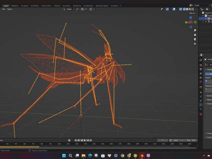Open the View Layer properties tab

point(201,73)
